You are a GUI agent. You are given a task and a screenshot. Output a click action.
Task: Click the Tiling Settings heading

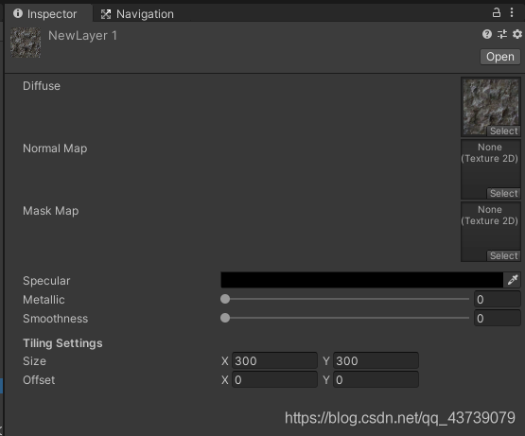coord(62,343)
